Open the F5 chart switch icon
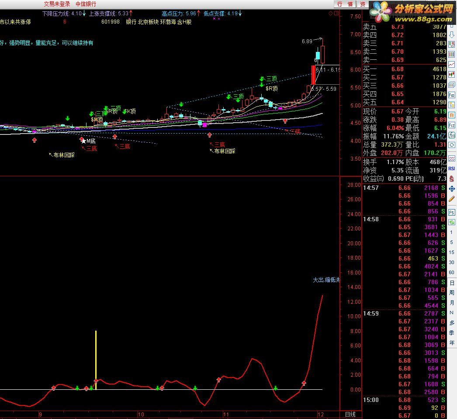The image size is (457, 419). coord(451,212)
